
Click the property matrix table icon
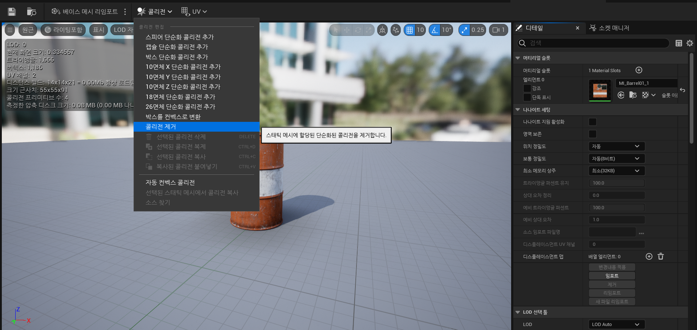click(678, 43)
